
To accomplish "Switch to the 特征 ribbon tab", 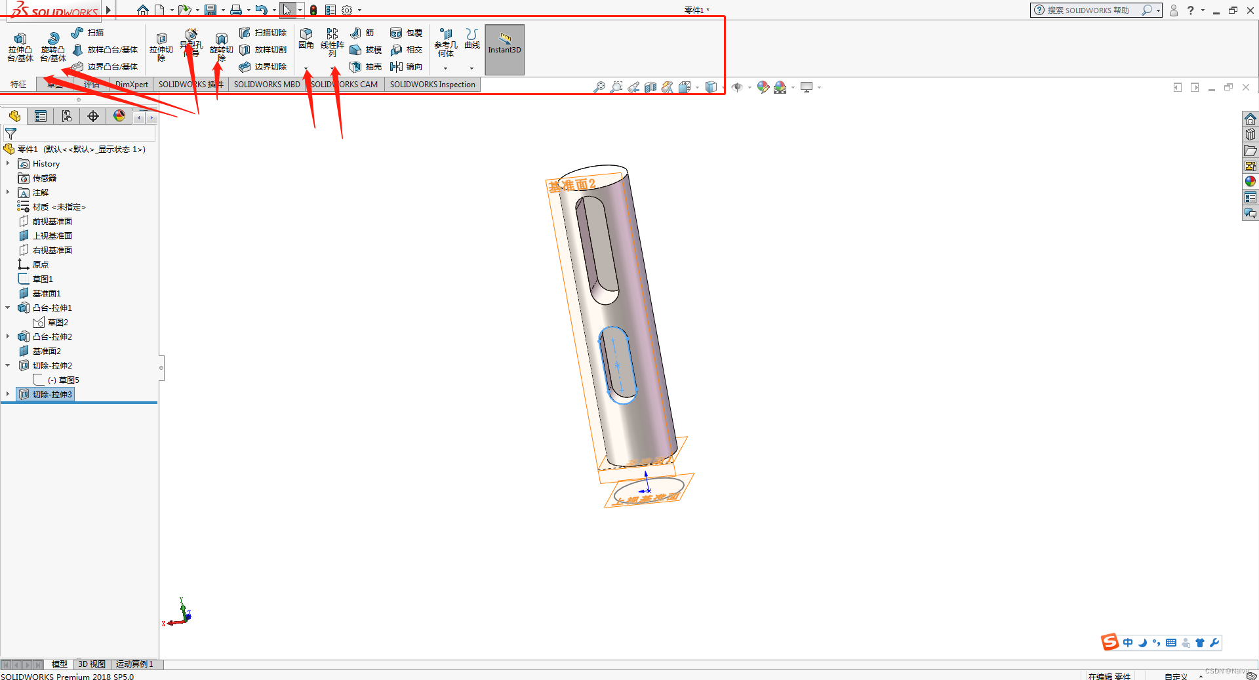I will tap(18, 84).
